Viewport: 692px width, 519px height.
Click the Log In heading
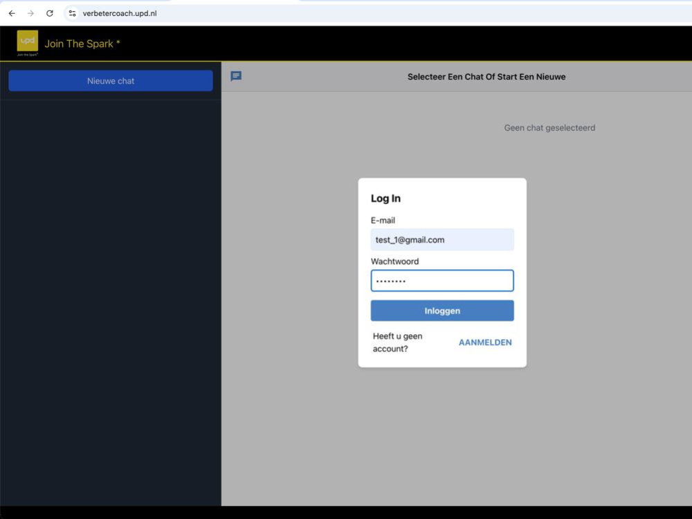point(385,199)
